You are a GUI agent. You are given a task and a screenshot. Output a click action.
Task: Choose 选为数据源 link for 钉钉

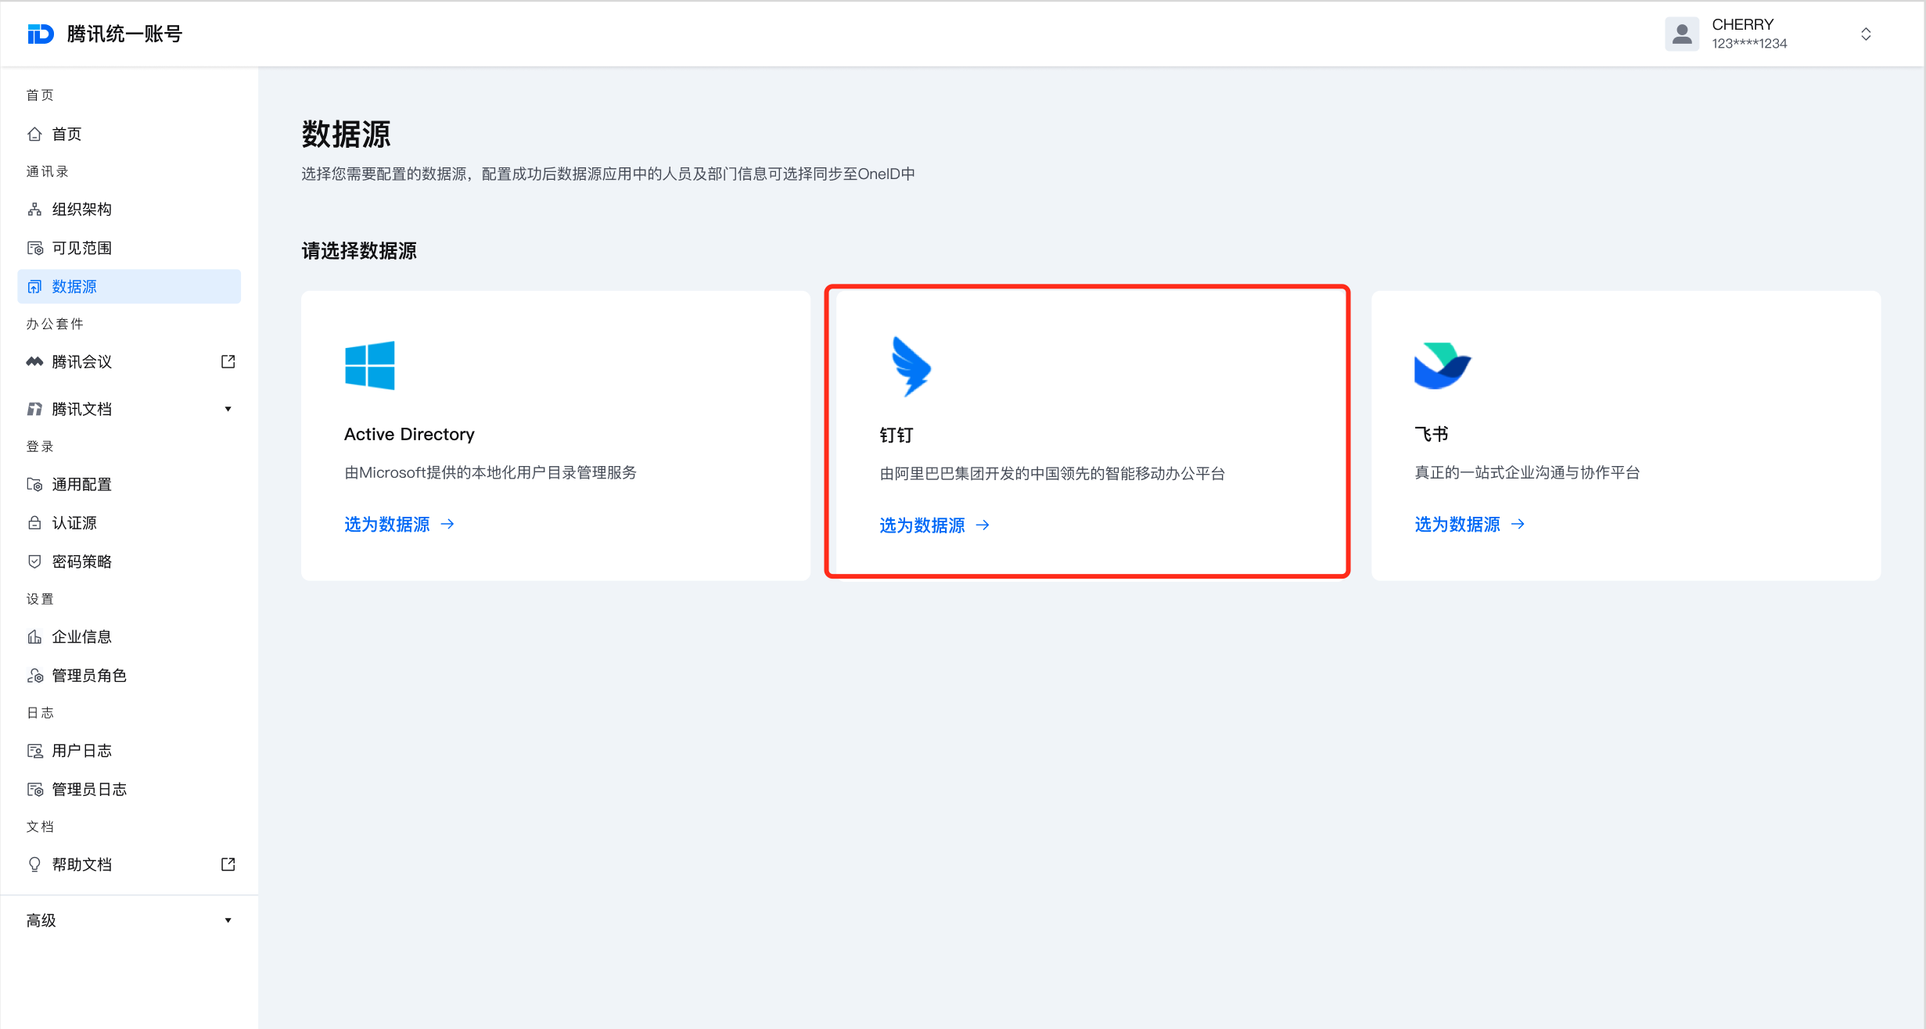point(922,525)
